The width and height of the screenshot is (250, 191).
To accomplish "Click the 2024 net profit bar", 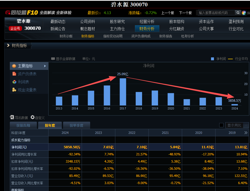I will click(x=235, y=105).
